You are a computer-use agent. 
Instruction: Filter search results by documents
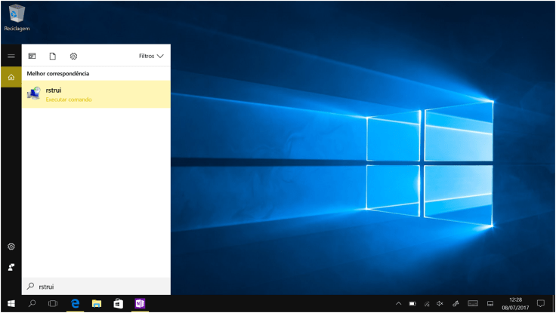[x=53, y=56]
